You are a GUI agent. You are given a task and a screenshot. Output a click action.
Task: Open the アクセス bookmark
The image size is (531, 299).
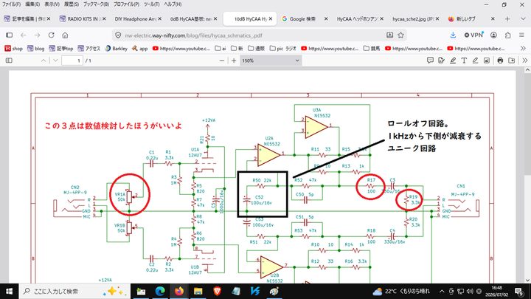[88, 49]
